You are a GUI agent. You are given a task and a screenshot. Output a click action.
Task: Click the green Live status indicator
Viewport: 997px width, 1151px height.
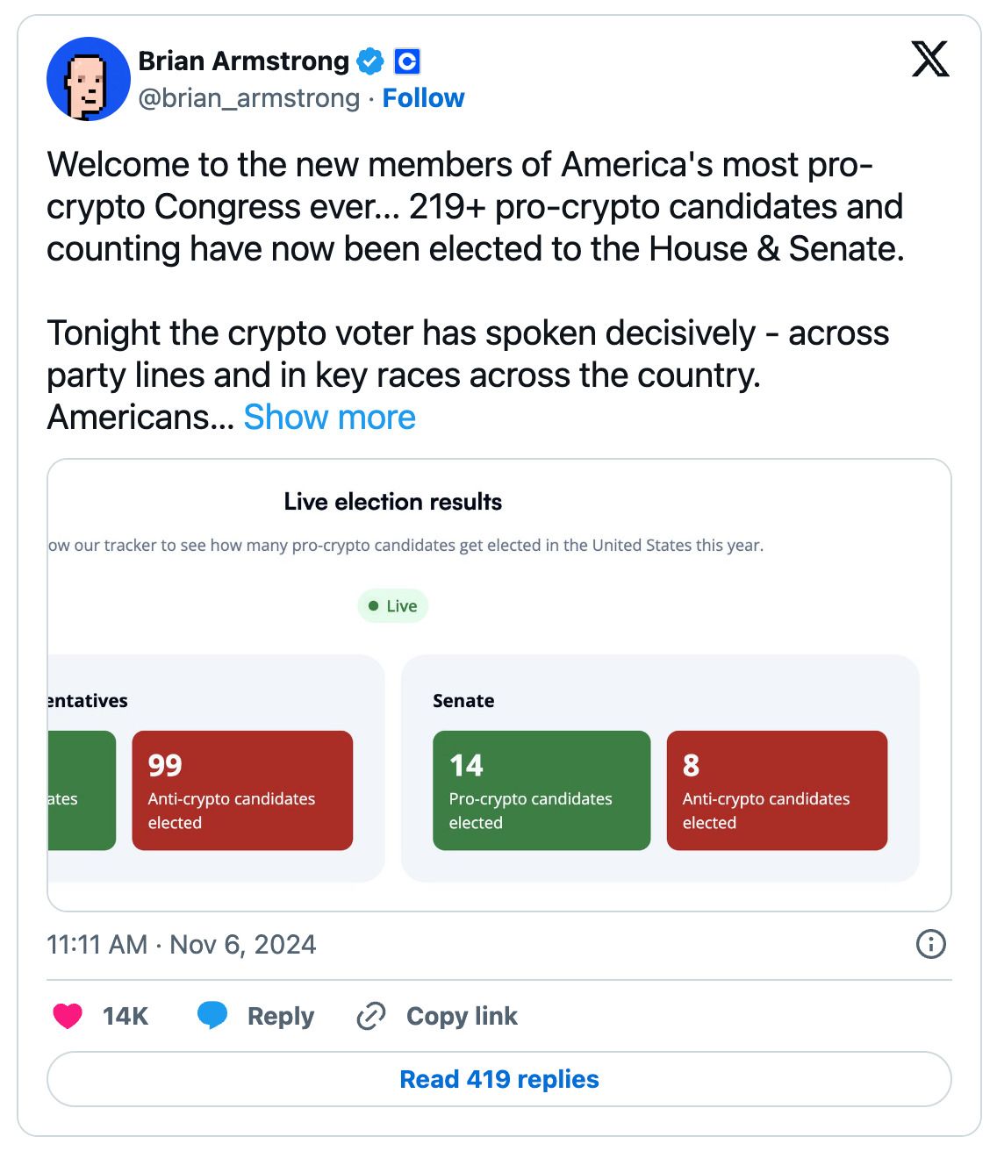[392, 606]
